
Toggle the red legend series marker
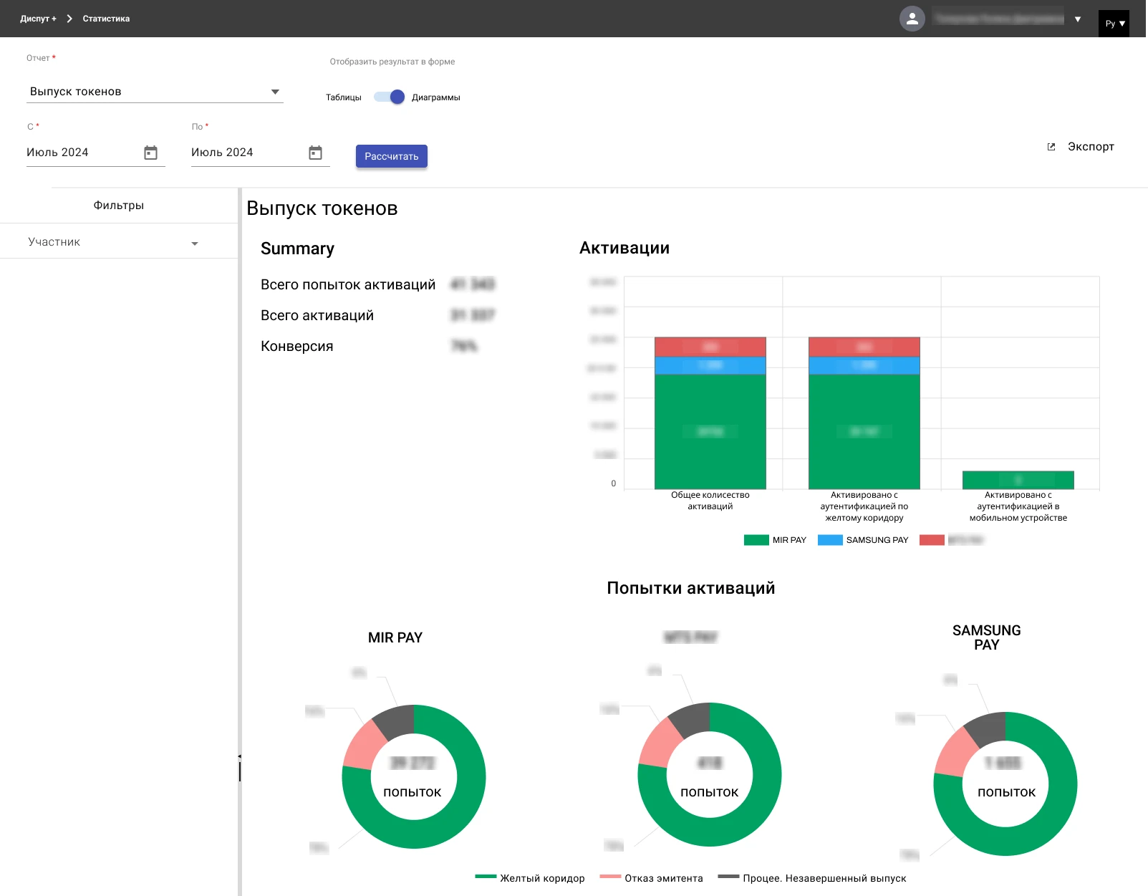[932, 540]
